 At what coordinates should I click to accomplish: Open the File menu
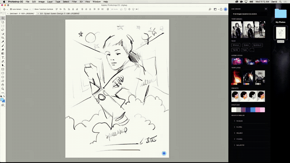(x=28, y=2)
